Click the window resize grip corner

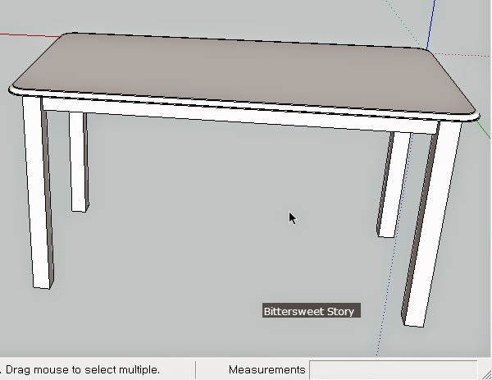click(486, 374)
